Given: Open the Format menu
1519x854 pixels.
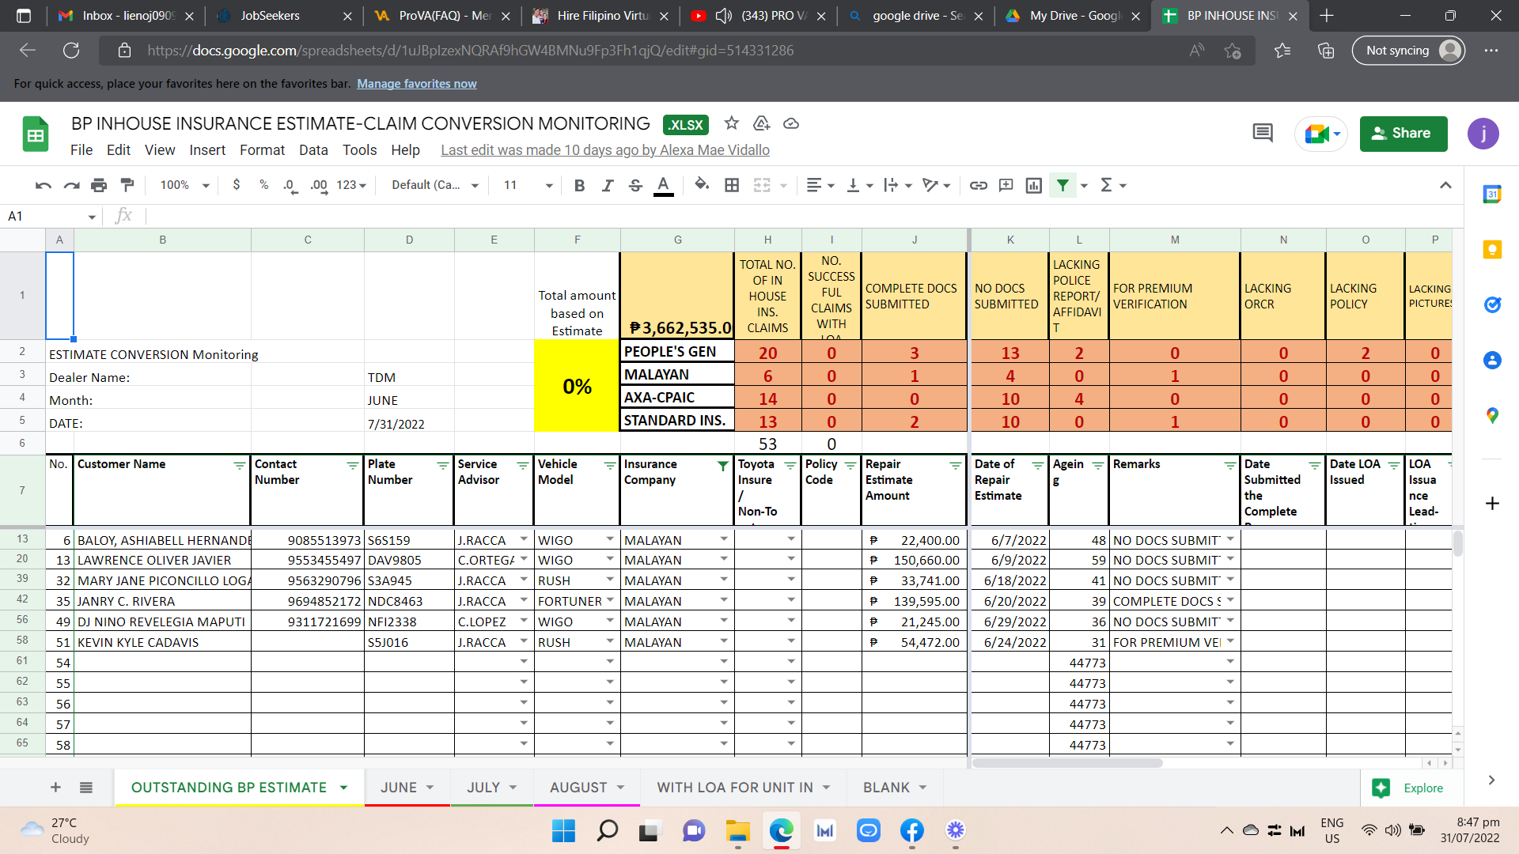Looking at the screenshot, I should pyautogui.click(x=262, y=150).
